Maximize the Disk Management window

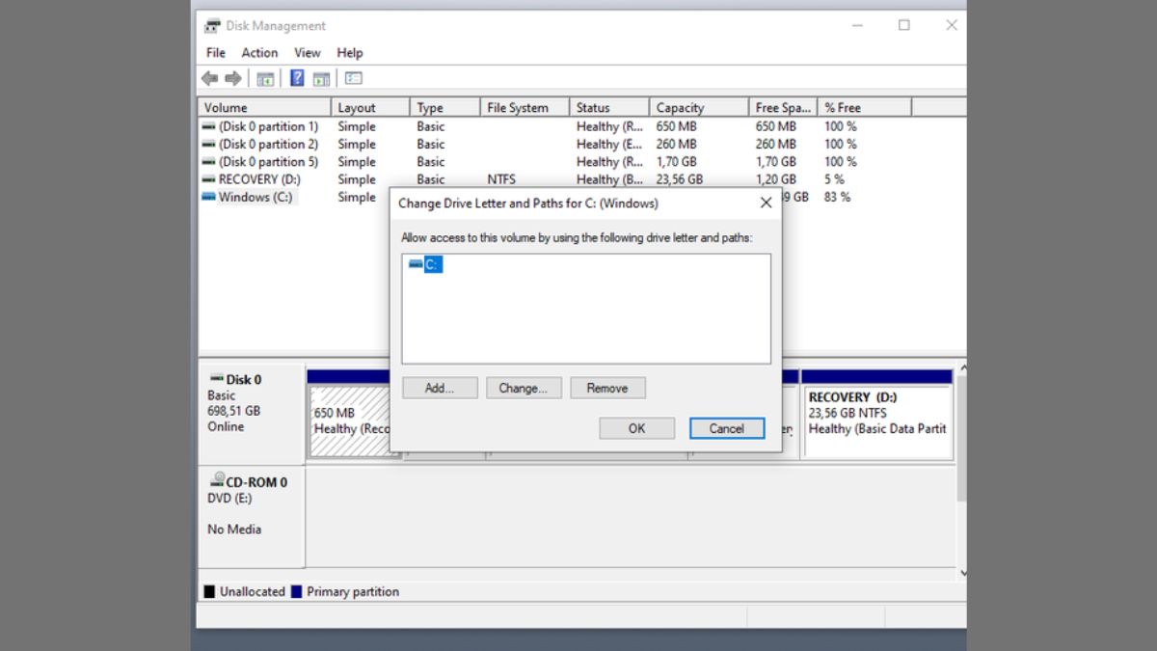click(x=904, y=26)
